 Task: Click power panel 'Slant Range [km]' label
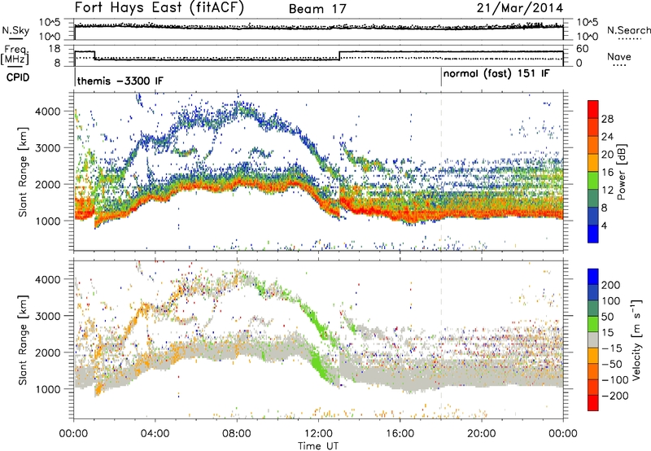[x=23, y=172]
